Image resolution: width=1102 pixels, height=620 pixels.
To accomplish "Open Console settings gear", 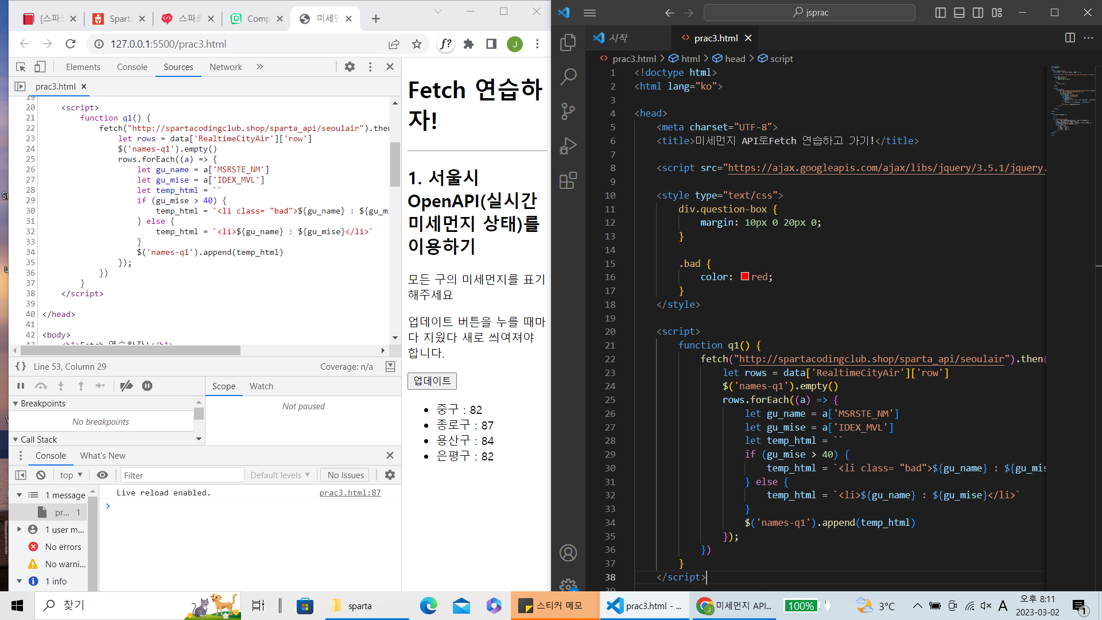I will coord(390,475).
